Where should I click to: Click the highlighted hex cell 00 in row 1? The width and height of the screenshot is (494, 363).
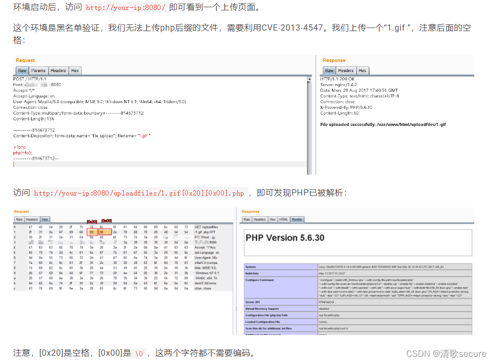pyautogui.click(x=104, y=232)
